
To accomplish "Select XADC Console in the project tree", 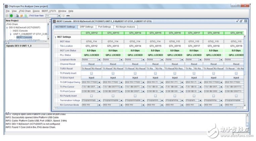I will (x=20, y=31).
